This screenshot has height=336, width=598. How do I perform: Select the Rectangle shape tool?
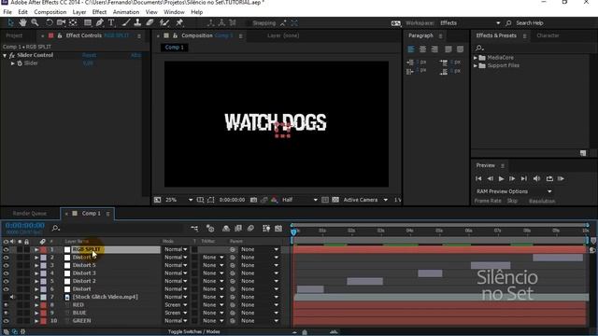pyautogui.click(x=87, y=22)
